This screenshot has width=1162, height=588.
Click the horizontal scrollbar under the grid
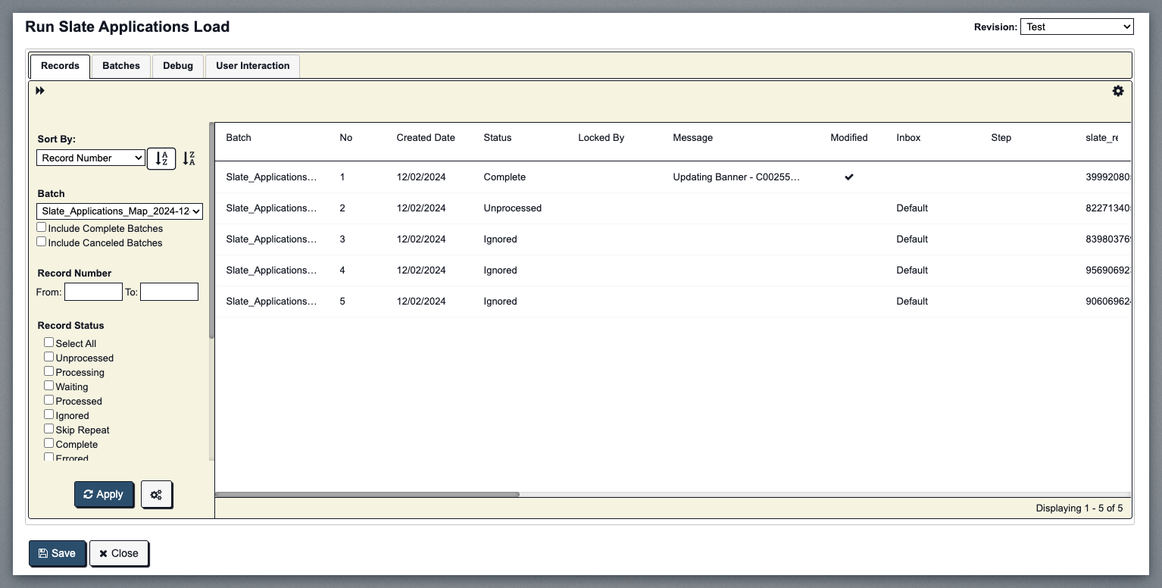click(367, 495)
